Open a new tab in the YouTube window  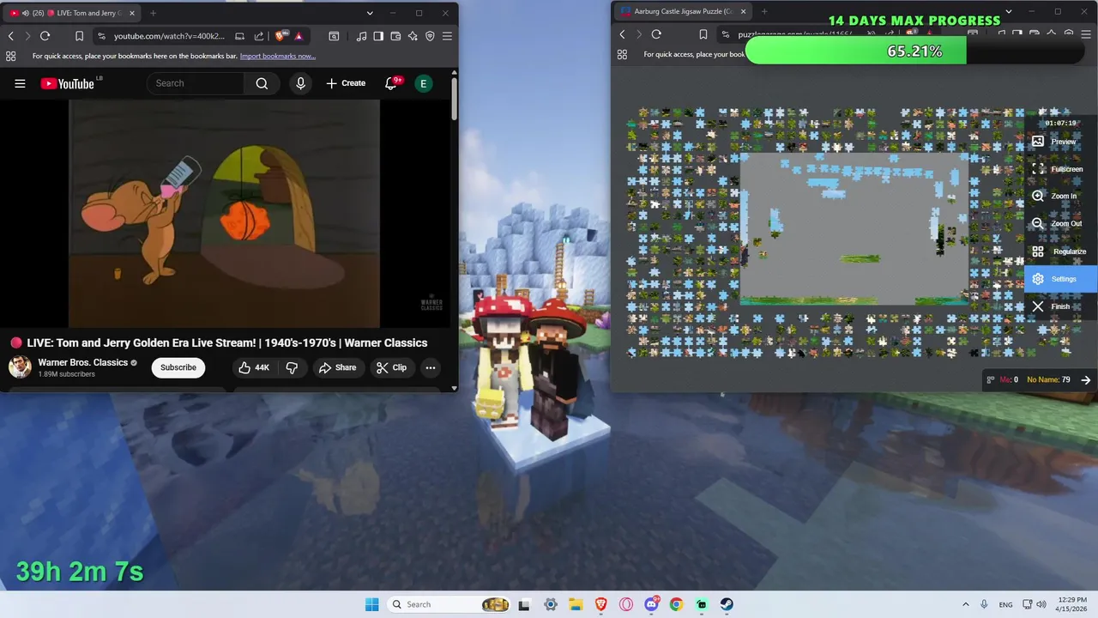153,13
